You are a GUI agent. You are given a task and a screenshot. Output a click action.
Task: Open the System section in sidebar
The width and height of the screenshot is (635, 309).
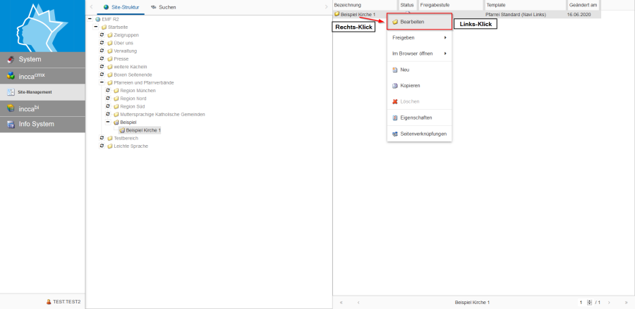pyautogui.click(x=42, y=59)
